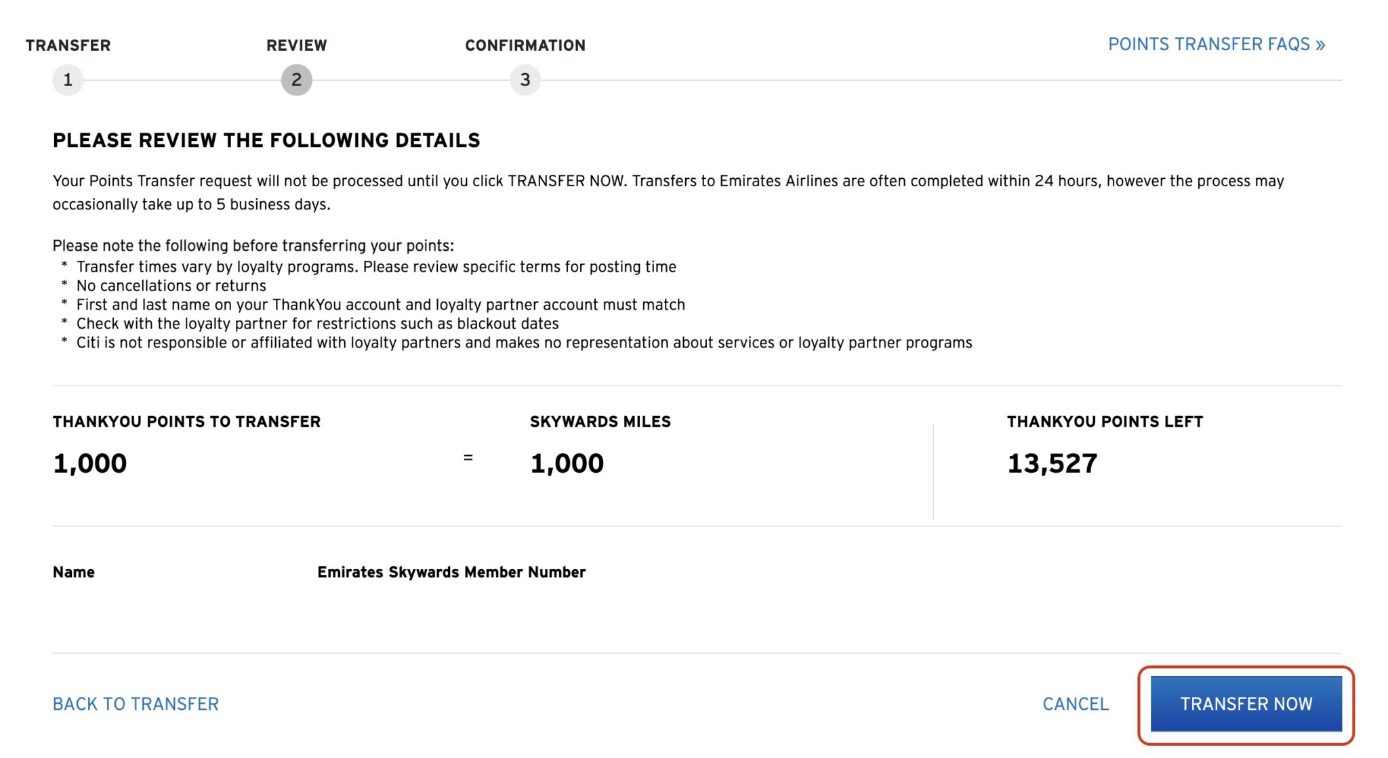This screenshot has width=1388, height=758.
Task: Click the step 3 circle indicator
Action: (x=526, y=79)
